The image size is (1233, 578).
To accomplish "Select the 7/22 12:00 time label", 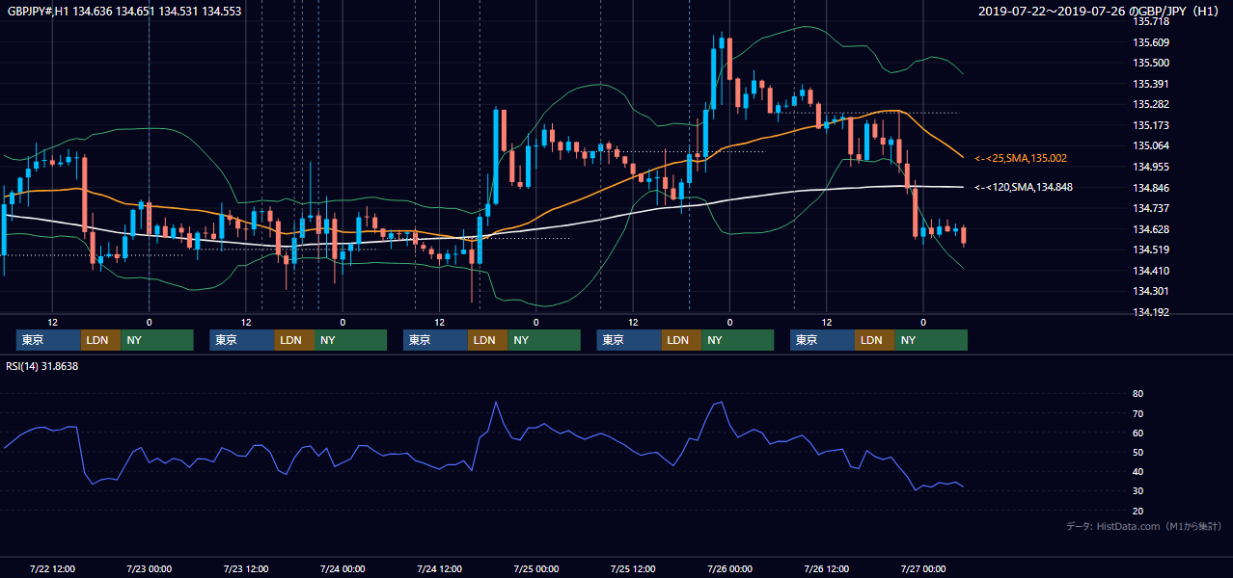I will pyautogui.click(x=52, y=568).
